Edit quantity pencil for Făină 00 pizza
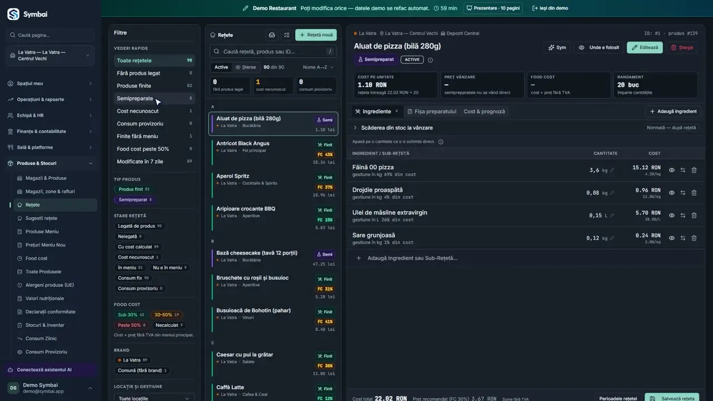This screenshot has width=713, height=401. [x=612, y=170]
